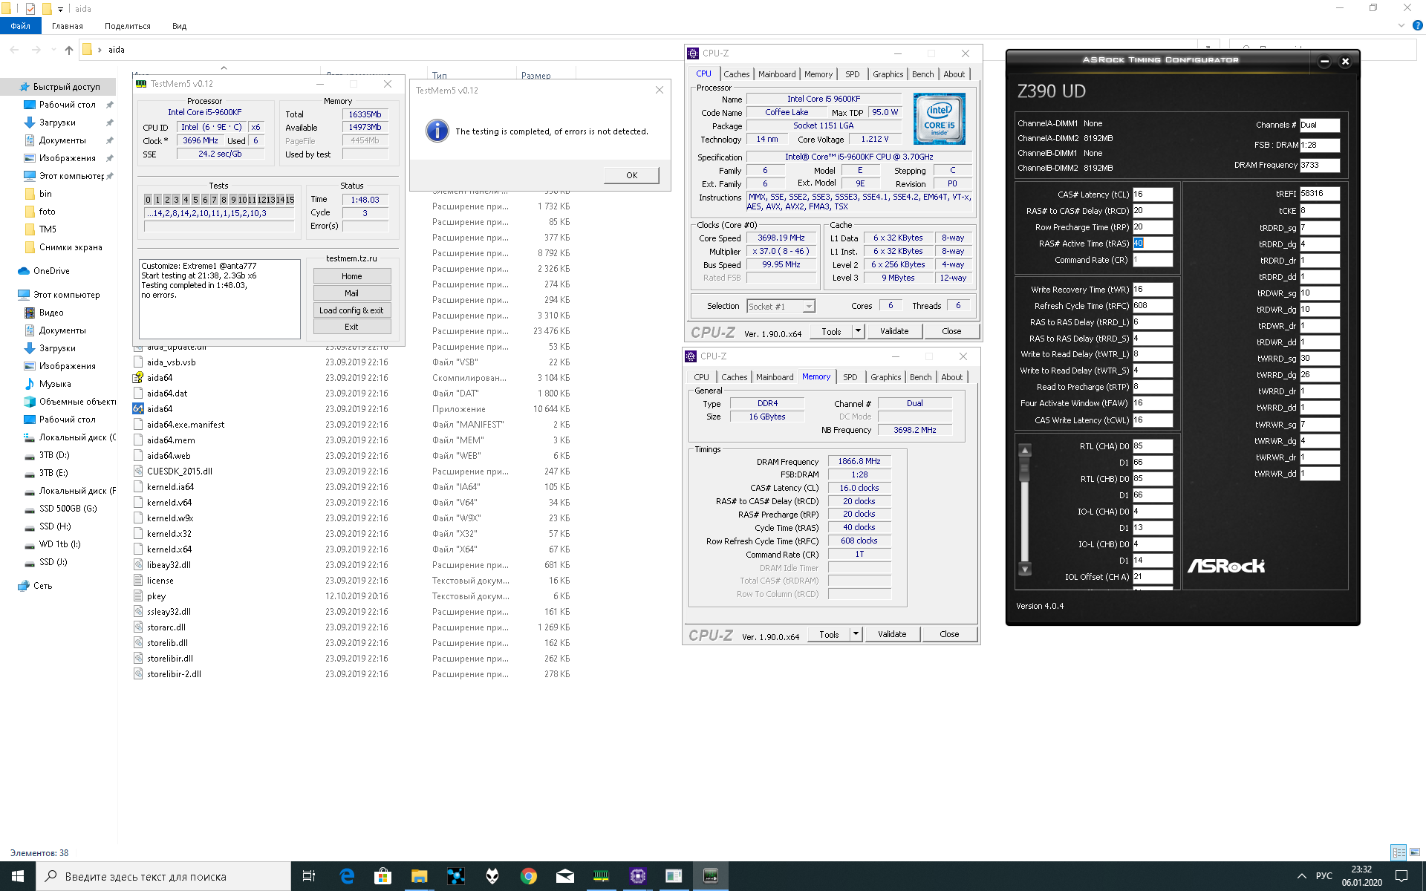1426x891 pixels.
Task: Click the tRAS value input field
Action: pyautogui.click(x=1152, y=244)
